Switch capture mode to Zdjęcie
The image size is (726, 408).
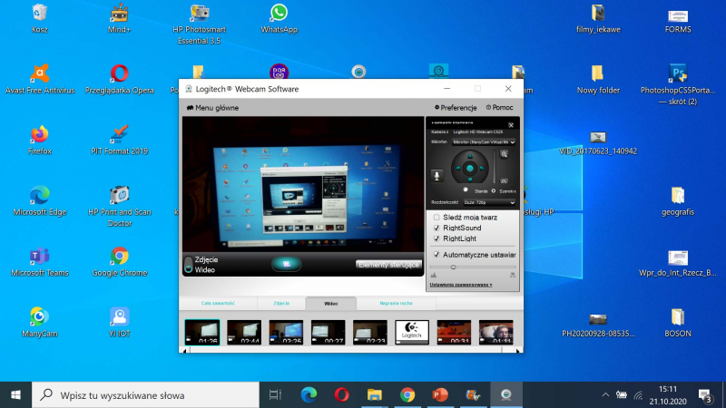click(x=207, y=259)
